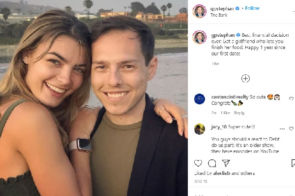Like the post with the heart icon
Screen dimensions: 295x196
[198, 163]
